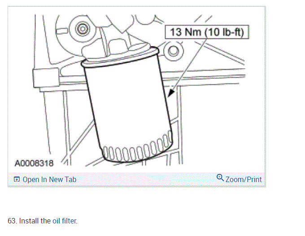Viewport: 305px width, 236px height.
Task: Open the diagram in a new tab
Action: pos(49,179)
